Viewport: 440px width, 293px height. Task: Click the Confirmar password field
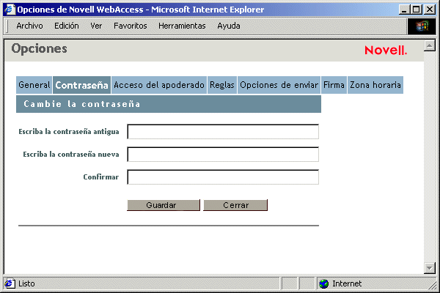tap(223, 177)
